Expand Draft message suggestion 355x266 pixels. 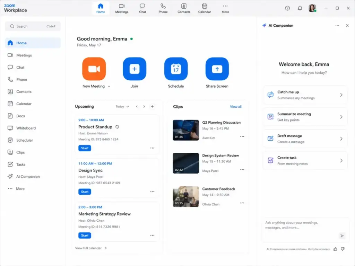click(305, 139)
